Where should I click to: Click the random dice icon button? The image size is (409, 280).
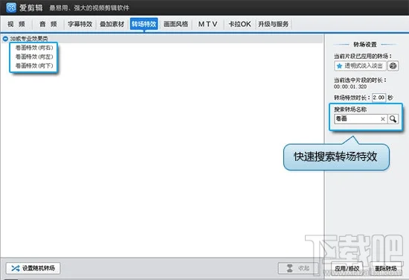point(393,66)
